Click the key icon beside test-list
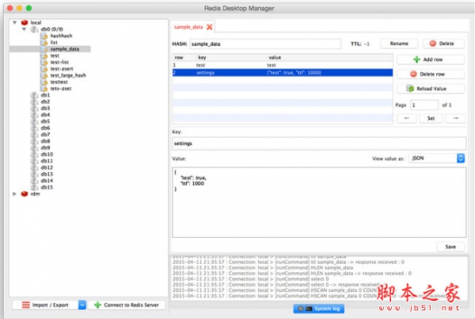The width and height of the screenshot is (475, 319). tap(44, 62)
